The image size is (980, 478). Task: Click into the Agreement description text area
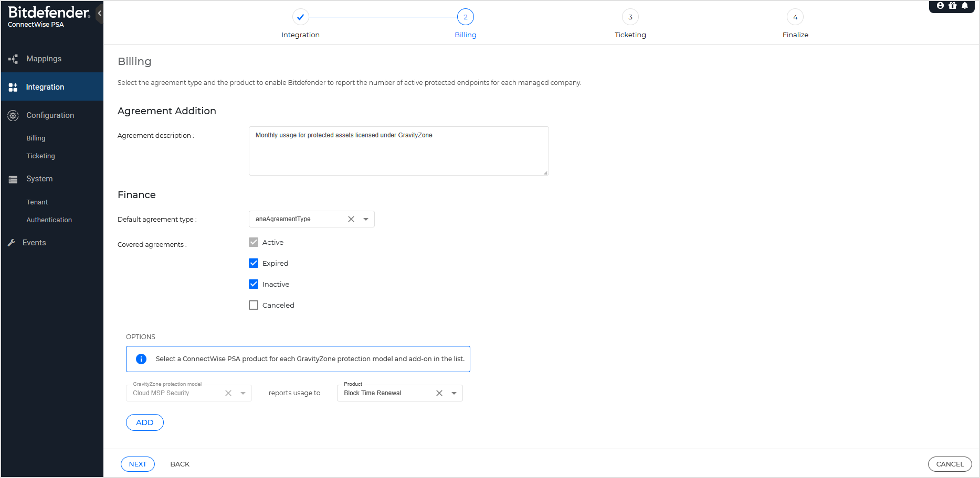(399, 151)
